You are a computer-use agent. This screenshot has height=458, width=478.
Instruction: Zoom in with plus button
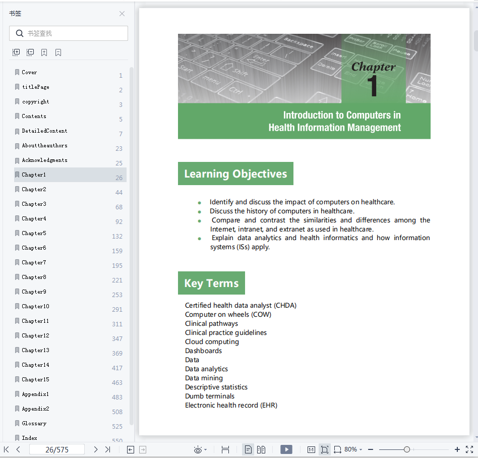(457, 449)
